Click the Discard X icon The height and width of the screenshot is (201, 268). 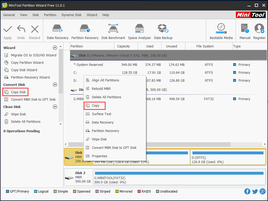click(35, 29)
